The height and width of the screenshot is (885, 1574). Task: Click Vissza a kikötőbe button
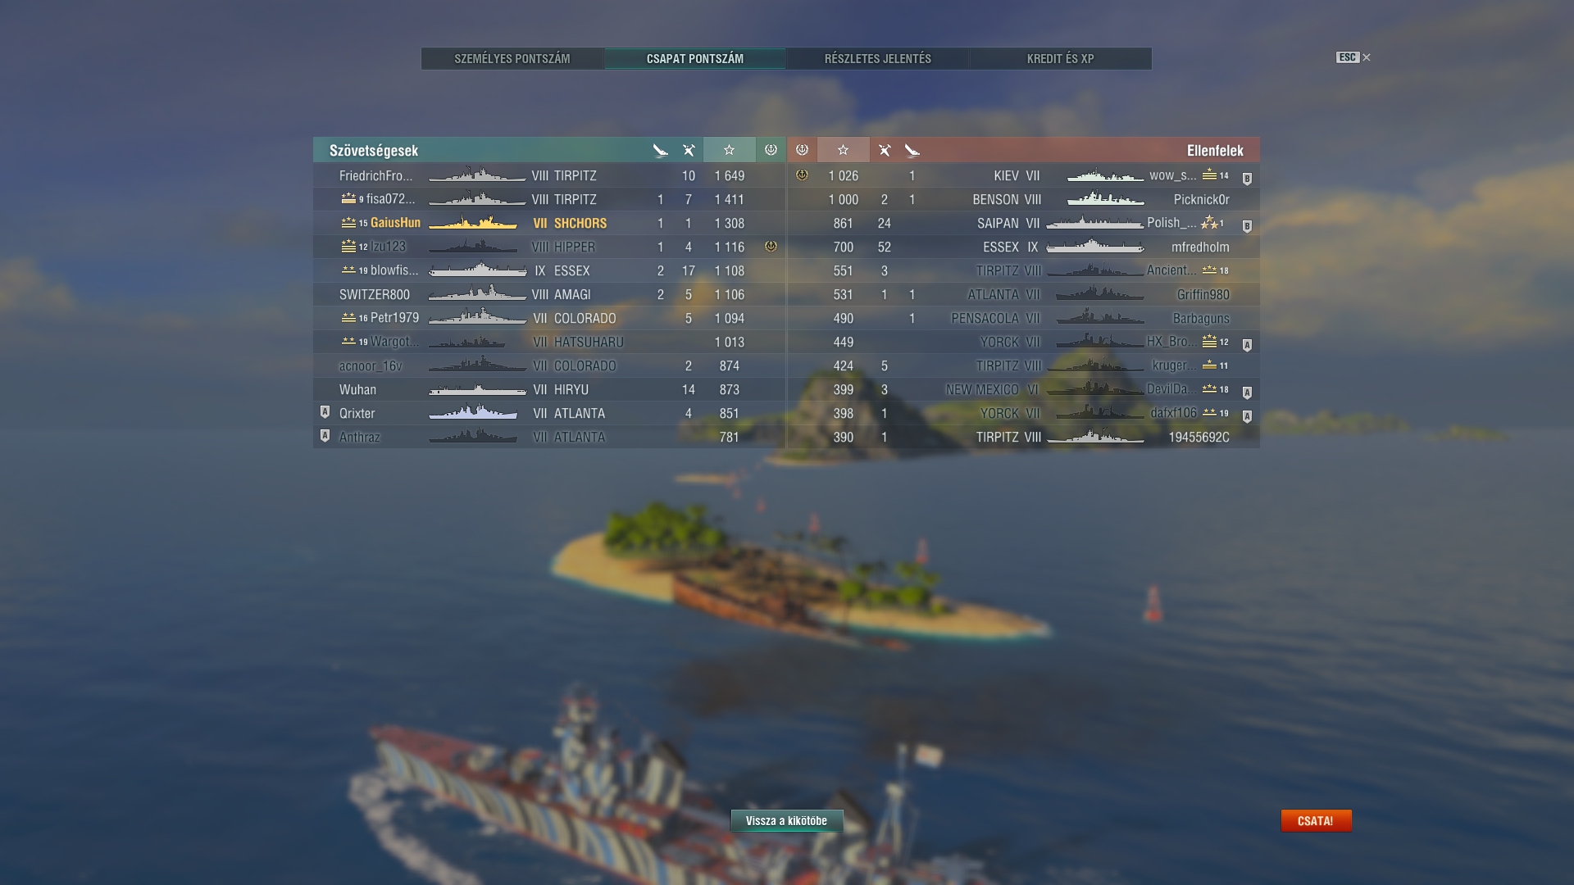coord(786,820)
